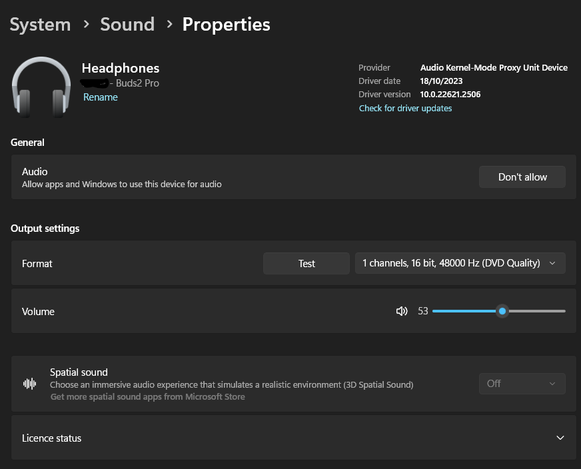This screenshot has width=581, height=469.
Task: Click the large headphones device icon
Action: (41, 87)
